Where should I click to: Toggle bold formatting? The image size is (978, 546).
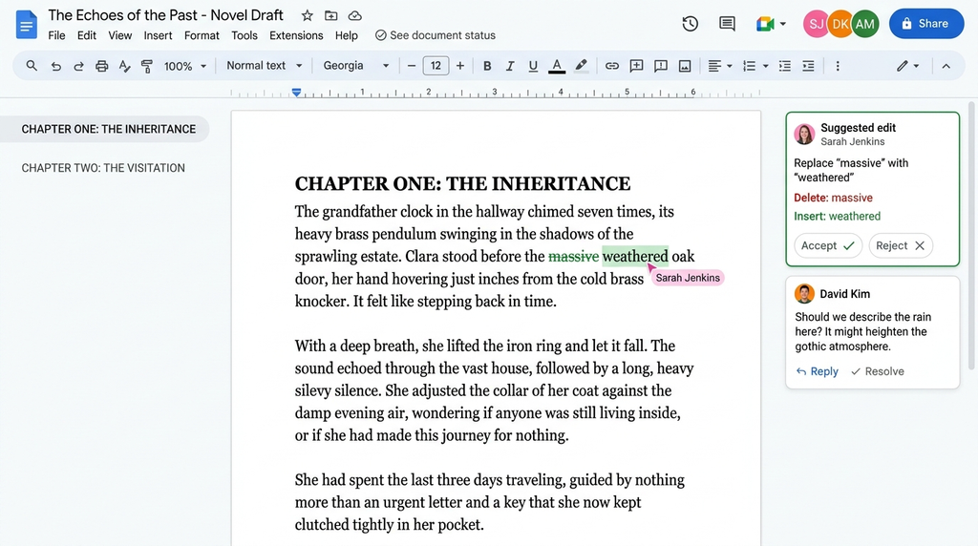[x=487, y=66]
